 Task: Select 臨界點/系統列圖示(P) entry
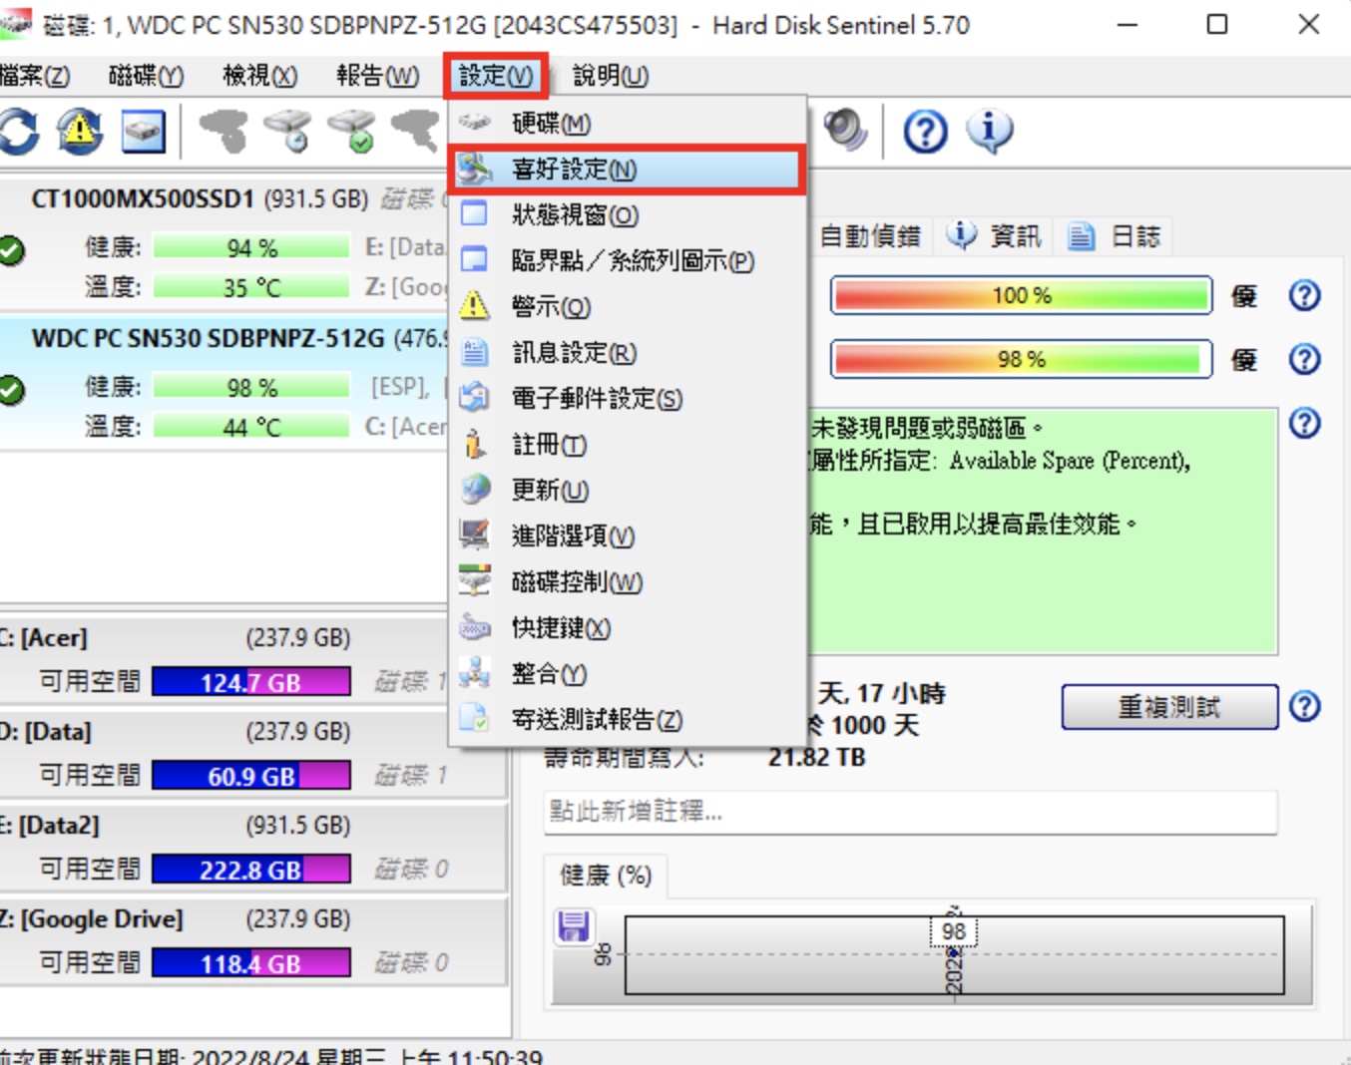pos(628,261)
